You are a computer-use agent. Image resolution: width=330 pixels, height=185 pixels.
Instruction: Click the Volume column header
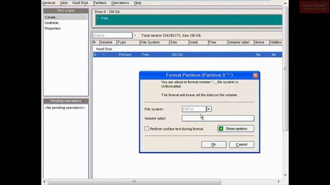tap(108, 42)
